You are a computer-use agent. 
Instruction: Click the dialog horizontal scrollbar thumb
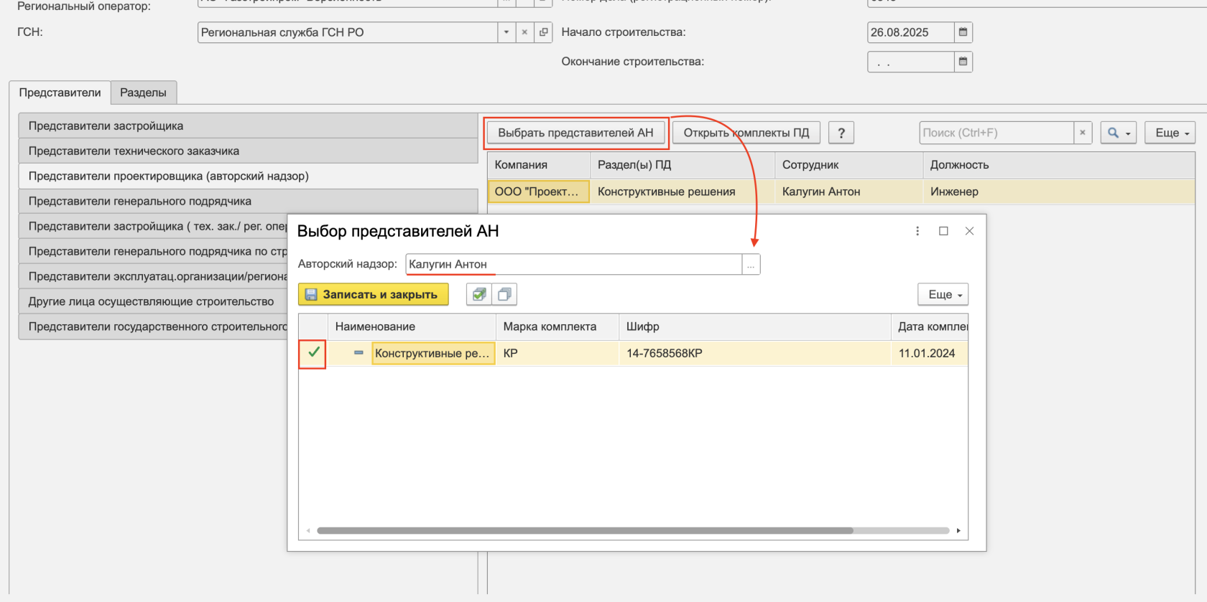tap(585, 531)
